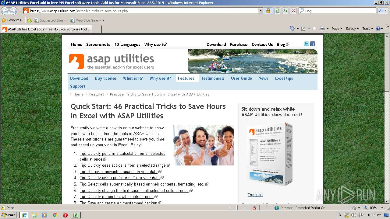
Task: Open the Page menu dropdown
Action: 337,29
